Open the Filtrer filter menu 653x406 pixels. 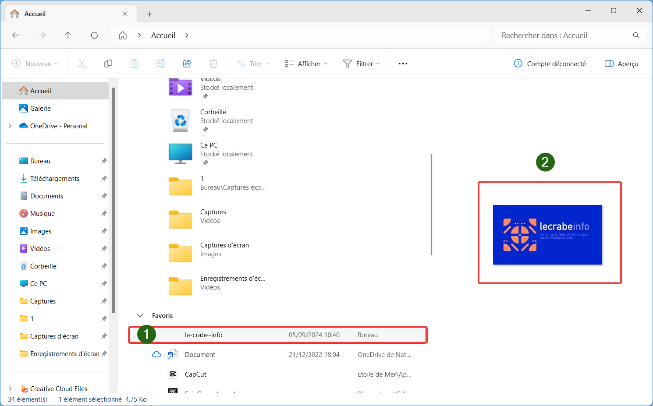(361, 64)
